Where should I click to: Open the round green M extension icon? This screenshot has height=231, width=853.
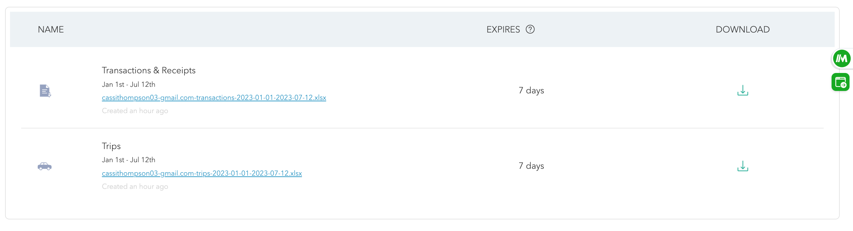click(841, 59)
